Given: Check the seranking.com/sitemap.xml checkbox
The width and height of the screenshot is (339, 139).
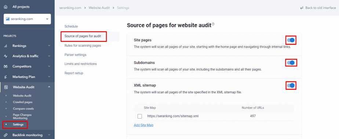Looking at the screenshot, I should [x=140, y=116].
